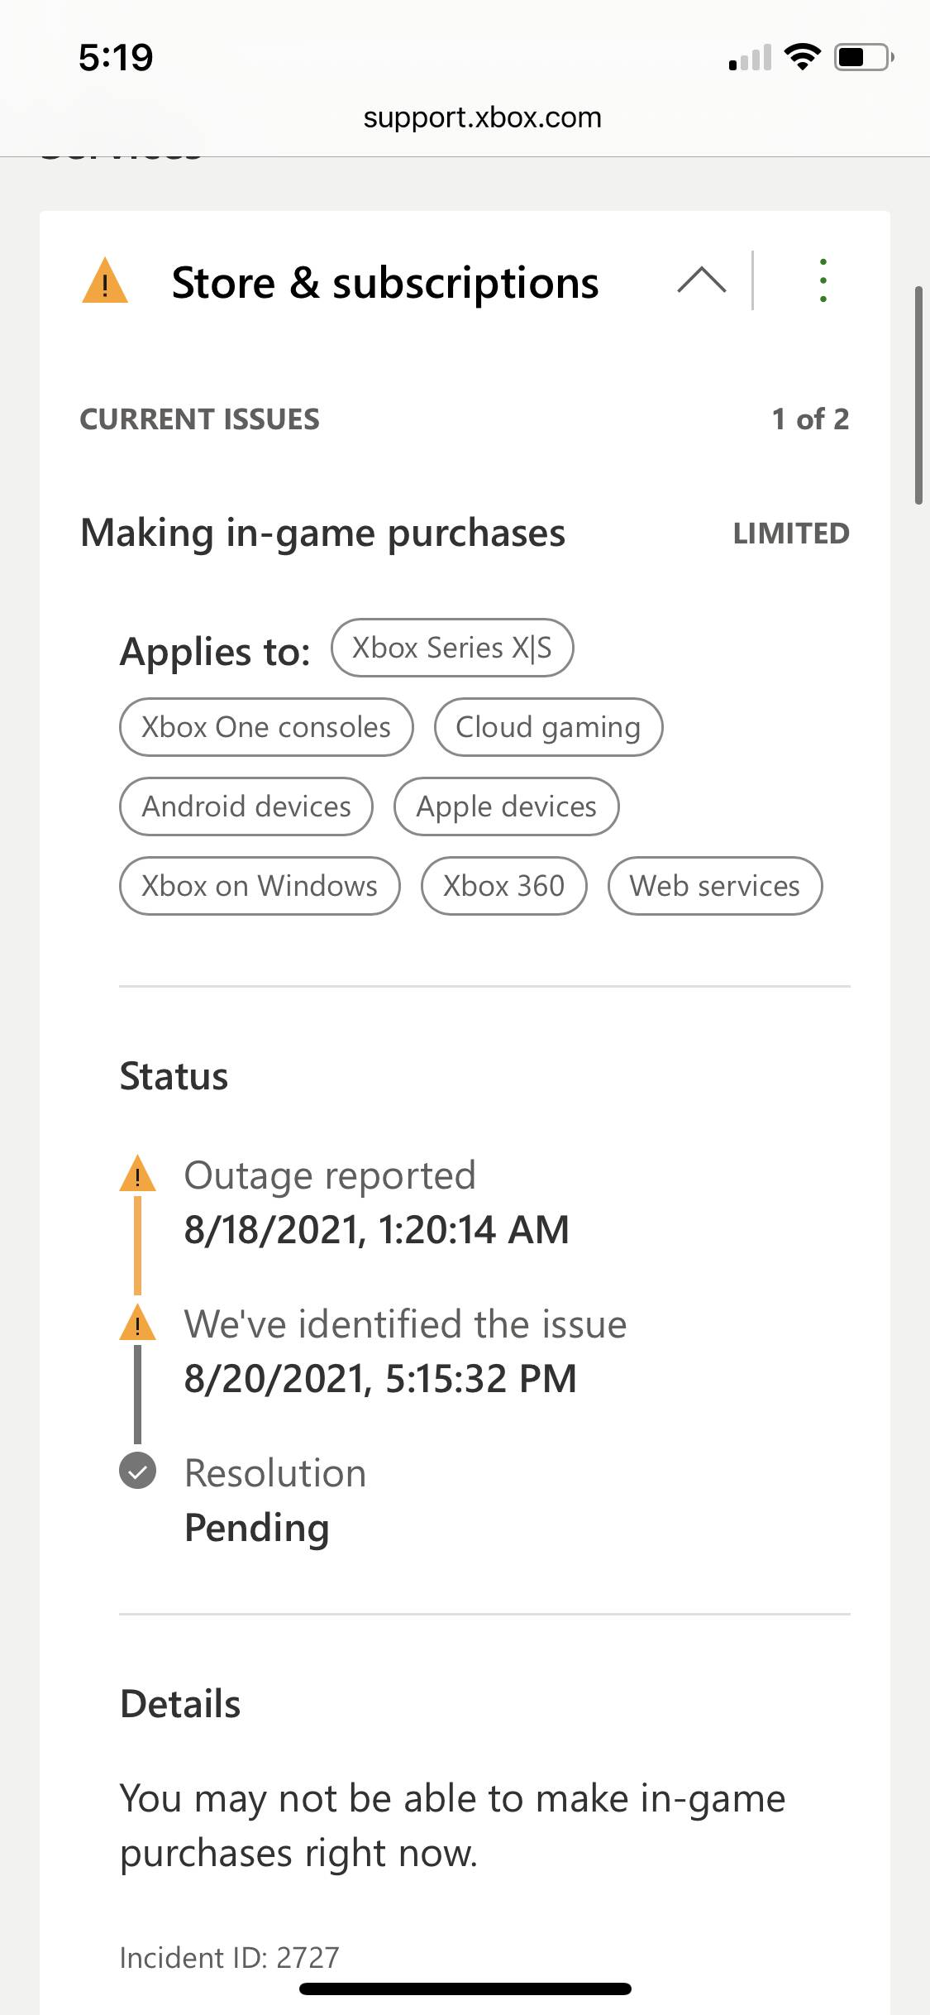The height and width of the screenshot is (2015, 930).
Task: Click the identified issue warning icon
Action: pos(137,1323)
